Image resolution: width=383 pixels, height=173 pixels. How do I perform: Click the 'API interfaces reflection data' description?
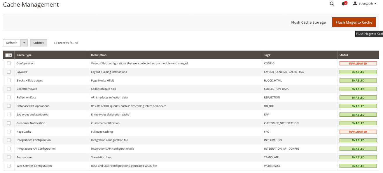pyautogui.click(x=109, y=97)
